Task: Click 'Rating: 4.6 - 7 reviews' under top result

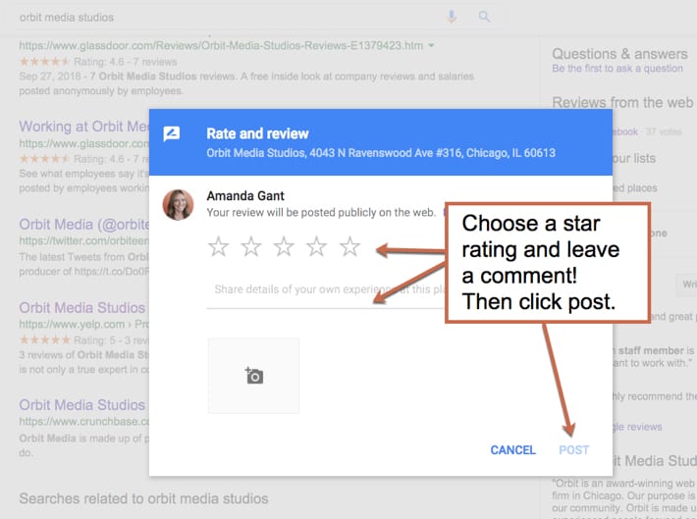Action: [x=126, y=62]
